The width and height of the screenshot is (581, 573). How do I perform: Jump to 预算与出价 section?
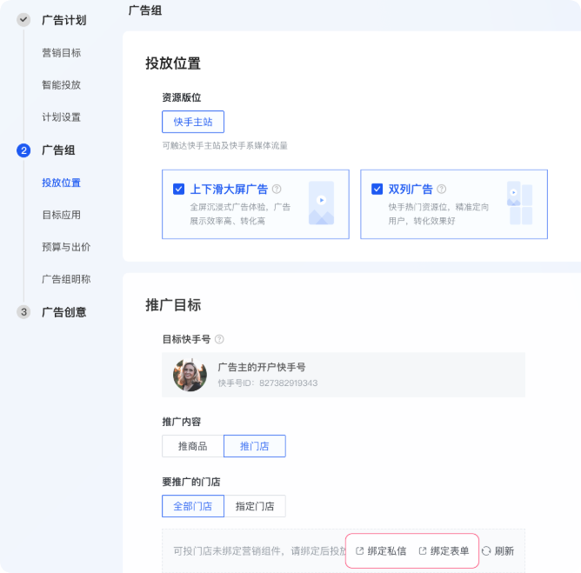[66, 247]
